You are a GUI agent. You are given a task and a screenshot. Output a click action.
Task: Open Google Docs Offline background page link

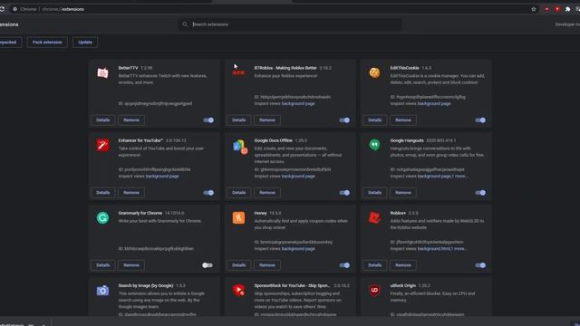pos(298,177)
